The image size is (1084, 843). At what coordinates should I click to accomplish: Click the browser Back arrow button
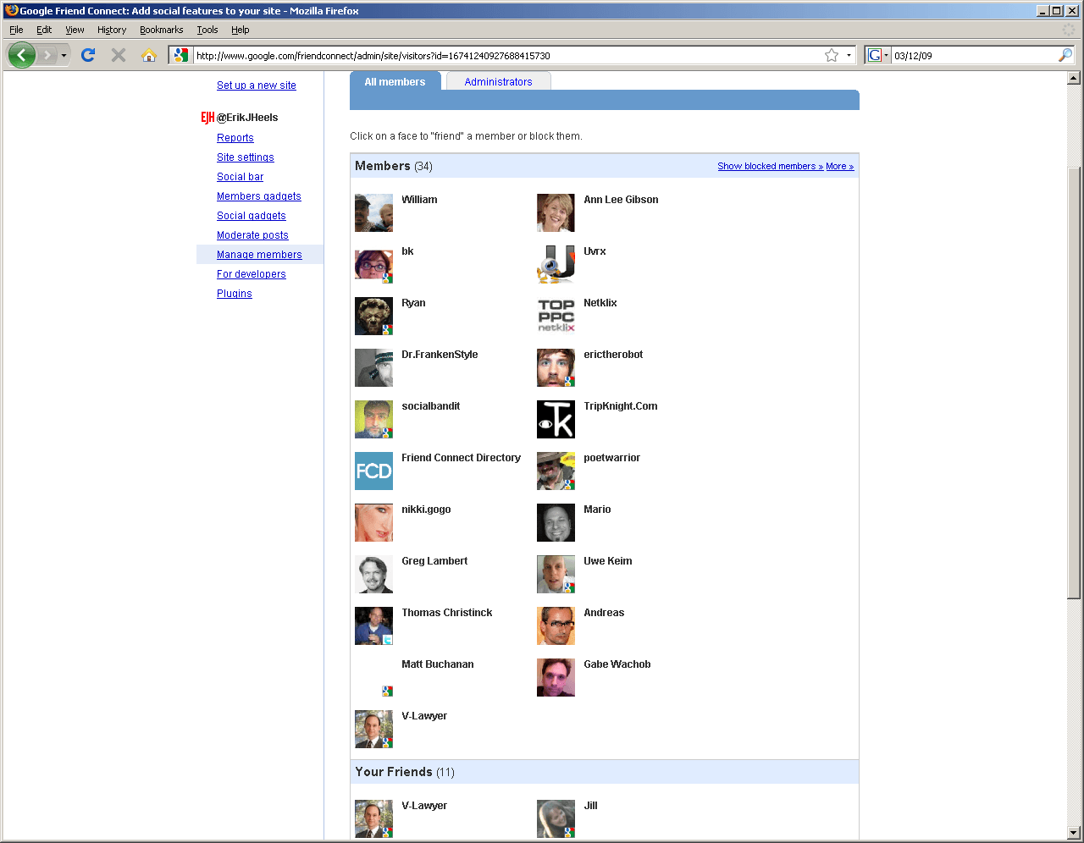[x=22, y=56]
